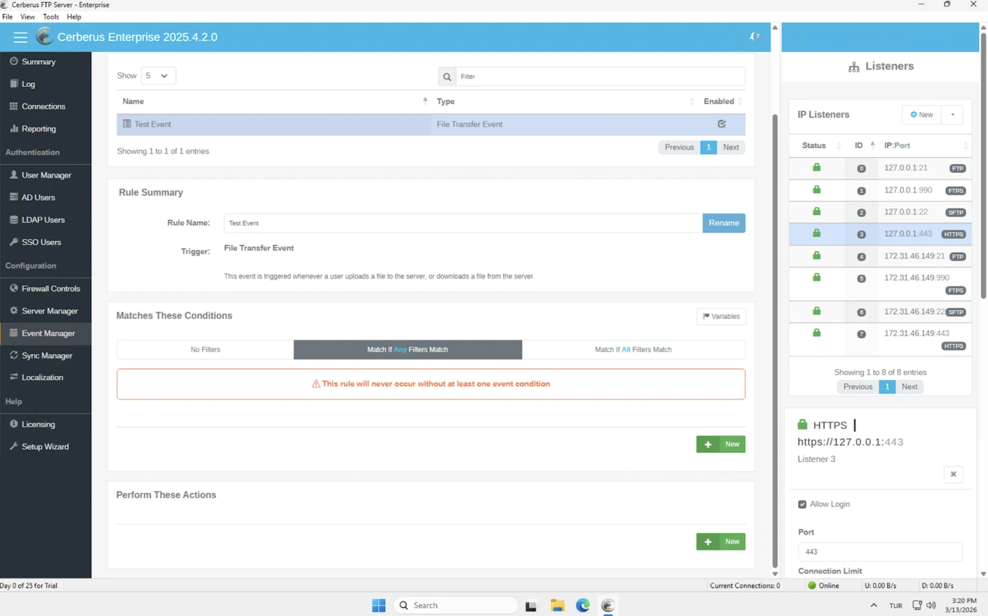This screenshot has height=616, width=988.
Task: Select Match If Any Filters Match
Action: point(408,349)
